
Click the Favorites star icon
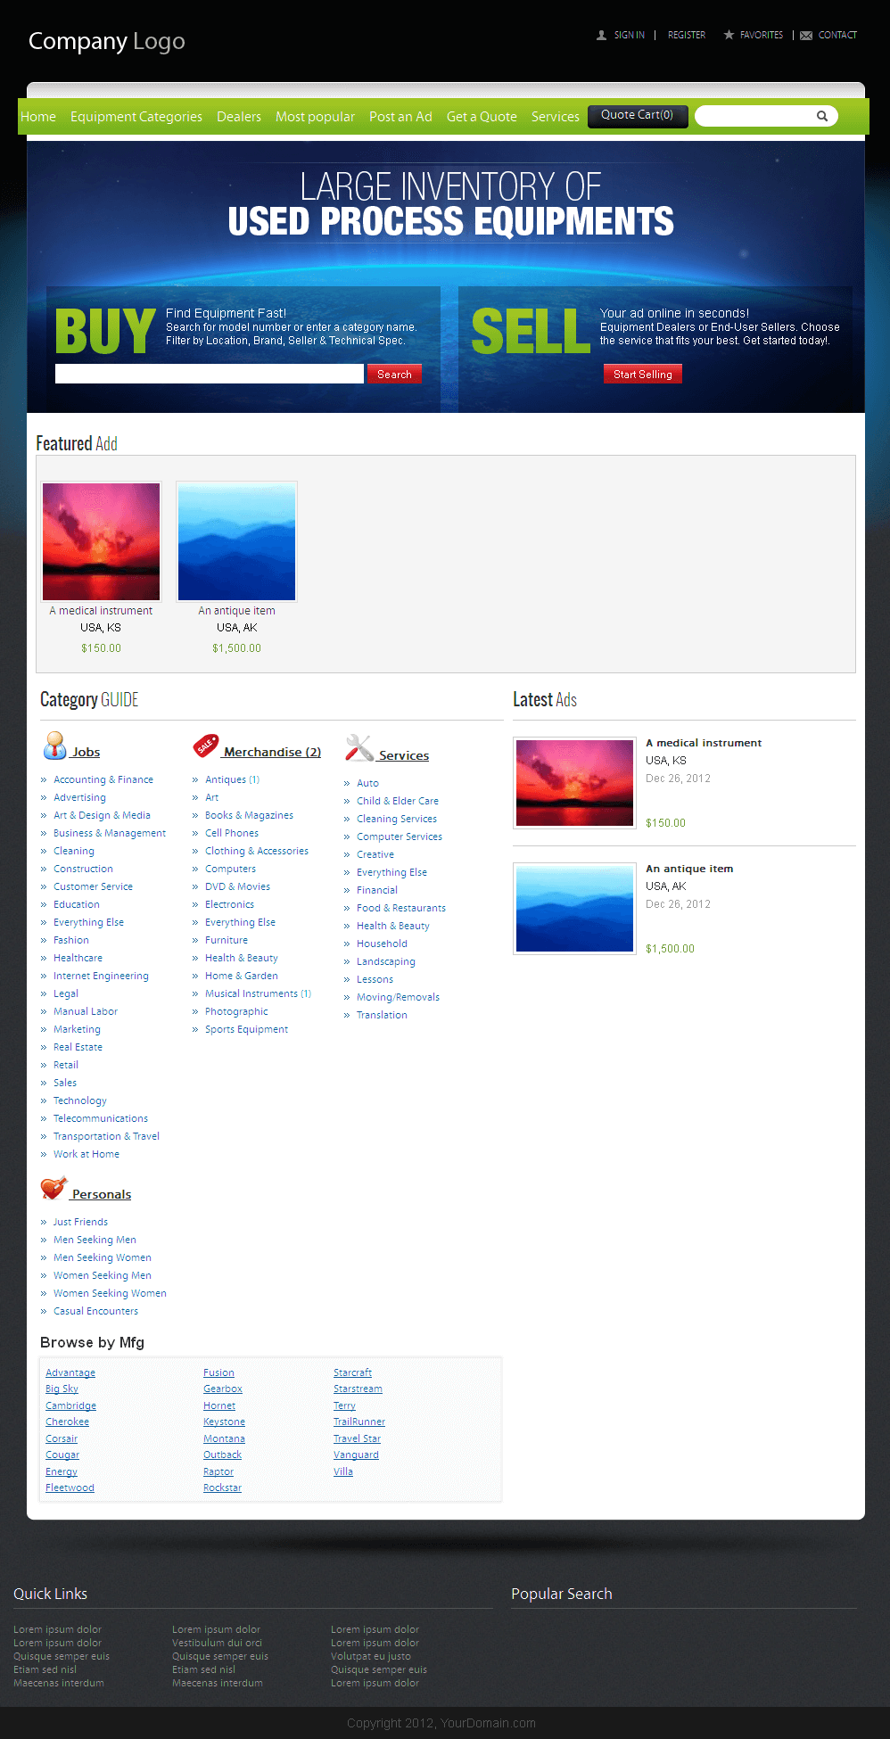coord(729,35)
